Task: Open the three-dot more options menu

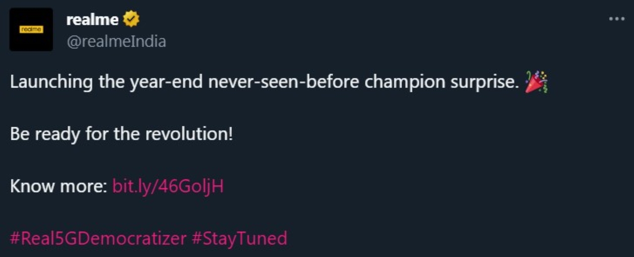Action: pos(617,19)
